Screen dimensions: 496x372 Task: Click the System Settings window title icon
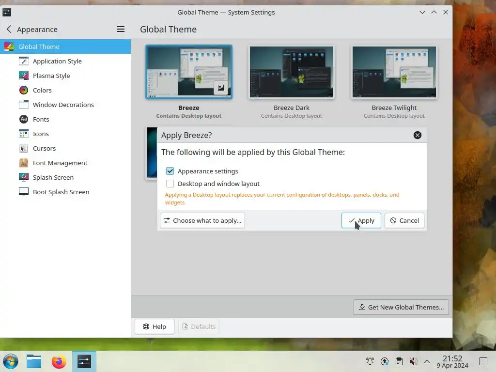click(7, 12)
